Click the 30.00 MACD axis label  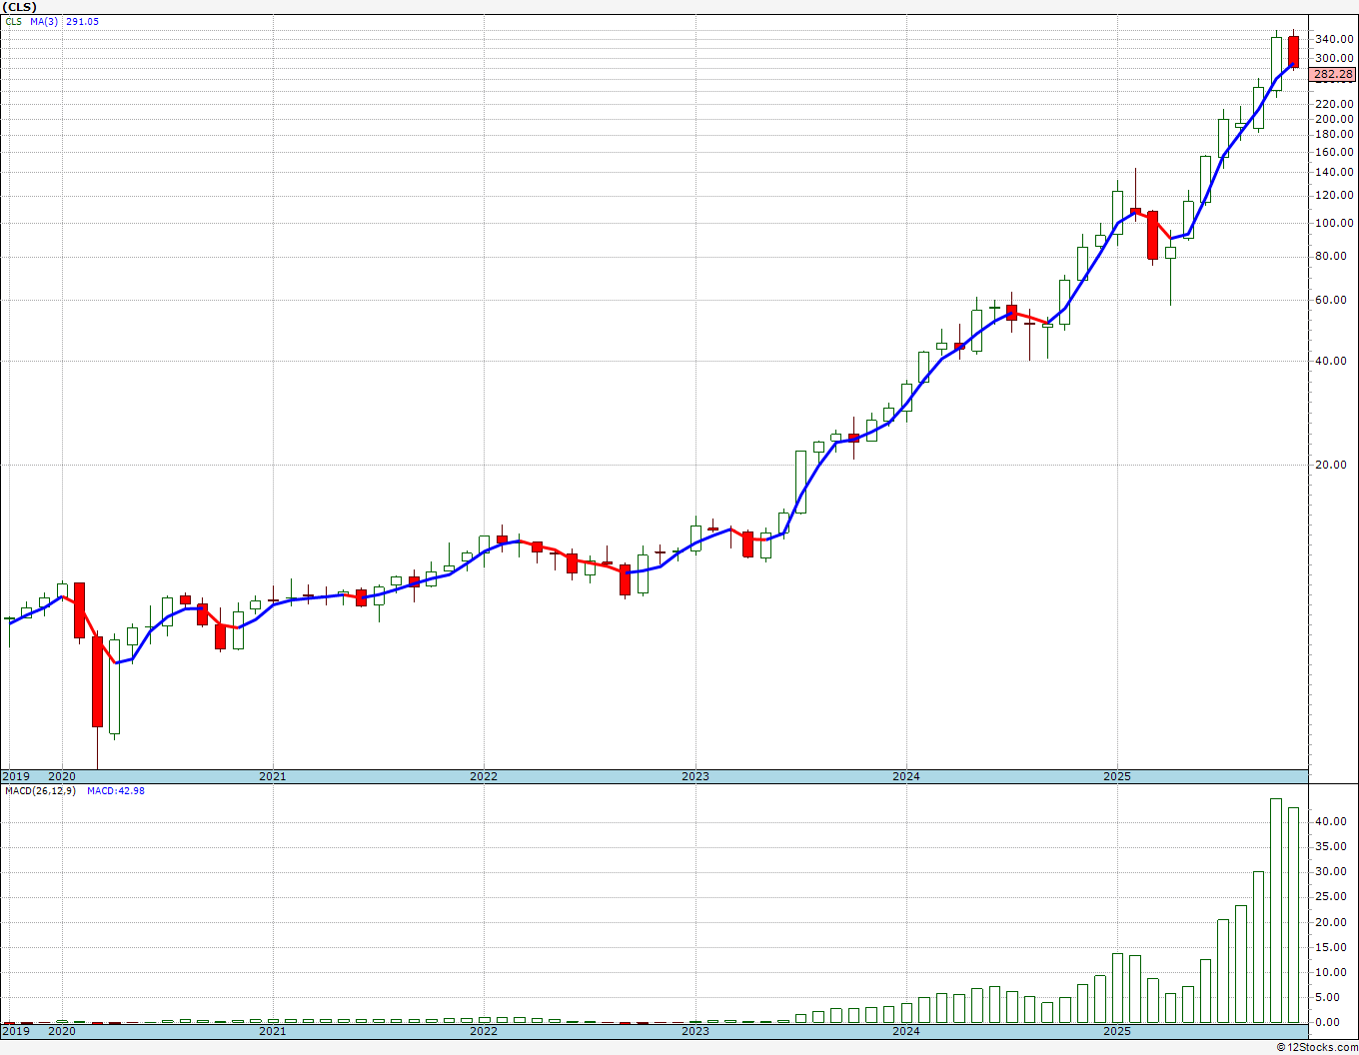pyautogui.click(x=1331, y=872)
